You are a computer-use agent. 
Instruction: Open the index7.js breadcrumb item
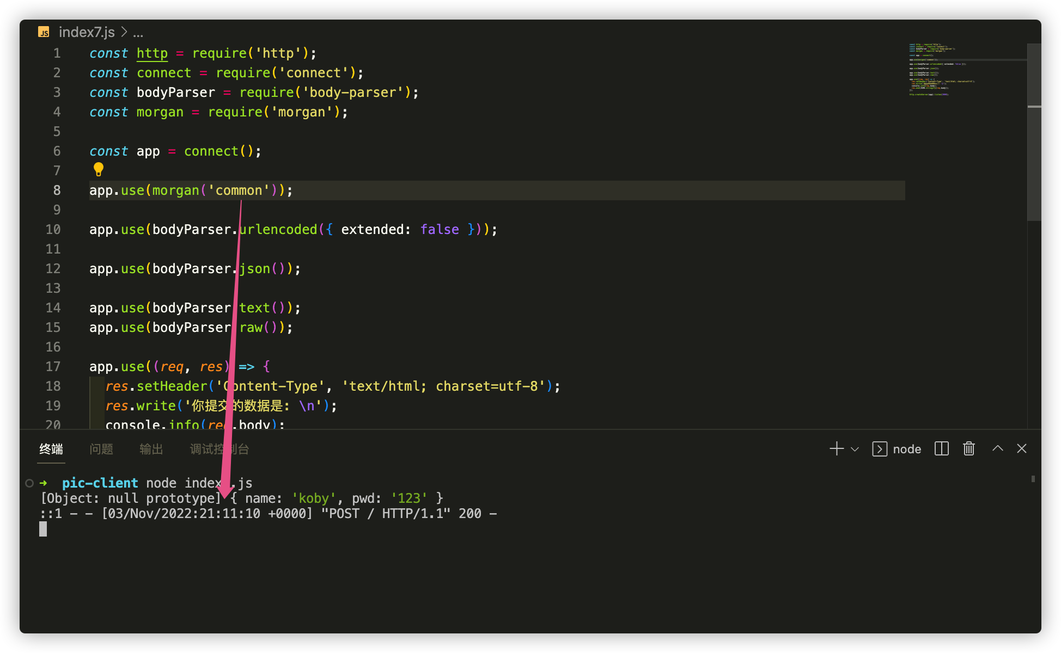pyautogui.click(x=87, y=32)
